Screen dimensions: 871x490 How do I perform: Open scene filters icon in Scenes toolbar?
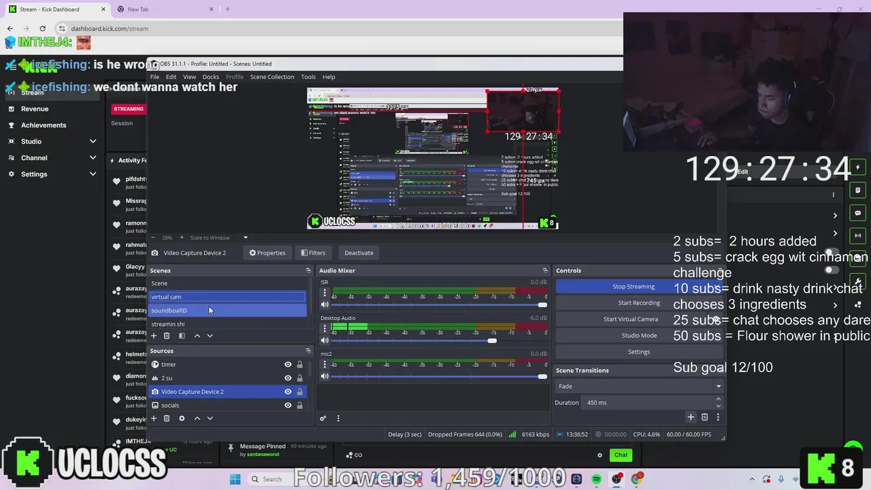182,336
